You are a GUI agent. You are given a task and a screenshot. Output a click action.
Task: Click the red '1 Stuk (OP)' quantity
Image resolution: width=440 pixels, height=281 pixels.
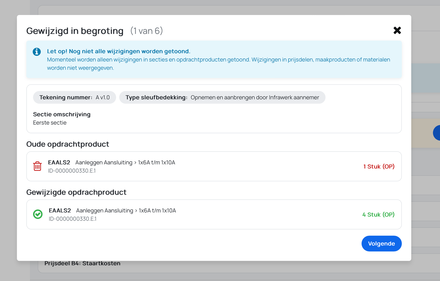click(x=379, y=167)
